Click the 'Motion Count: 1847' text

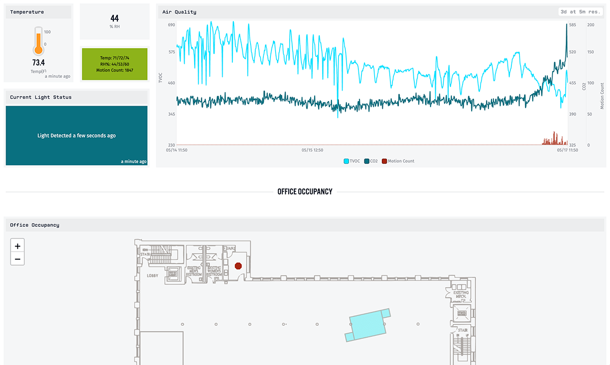[x=114, y=70]
